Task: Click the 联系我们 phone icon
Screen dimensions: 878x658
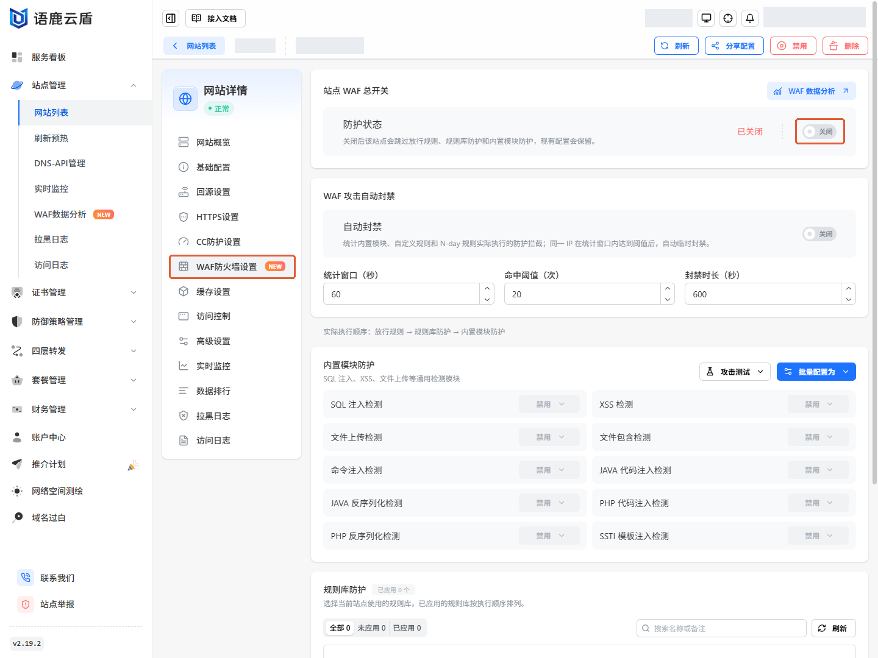Action: pyautogui.click(x=26, y=578)
